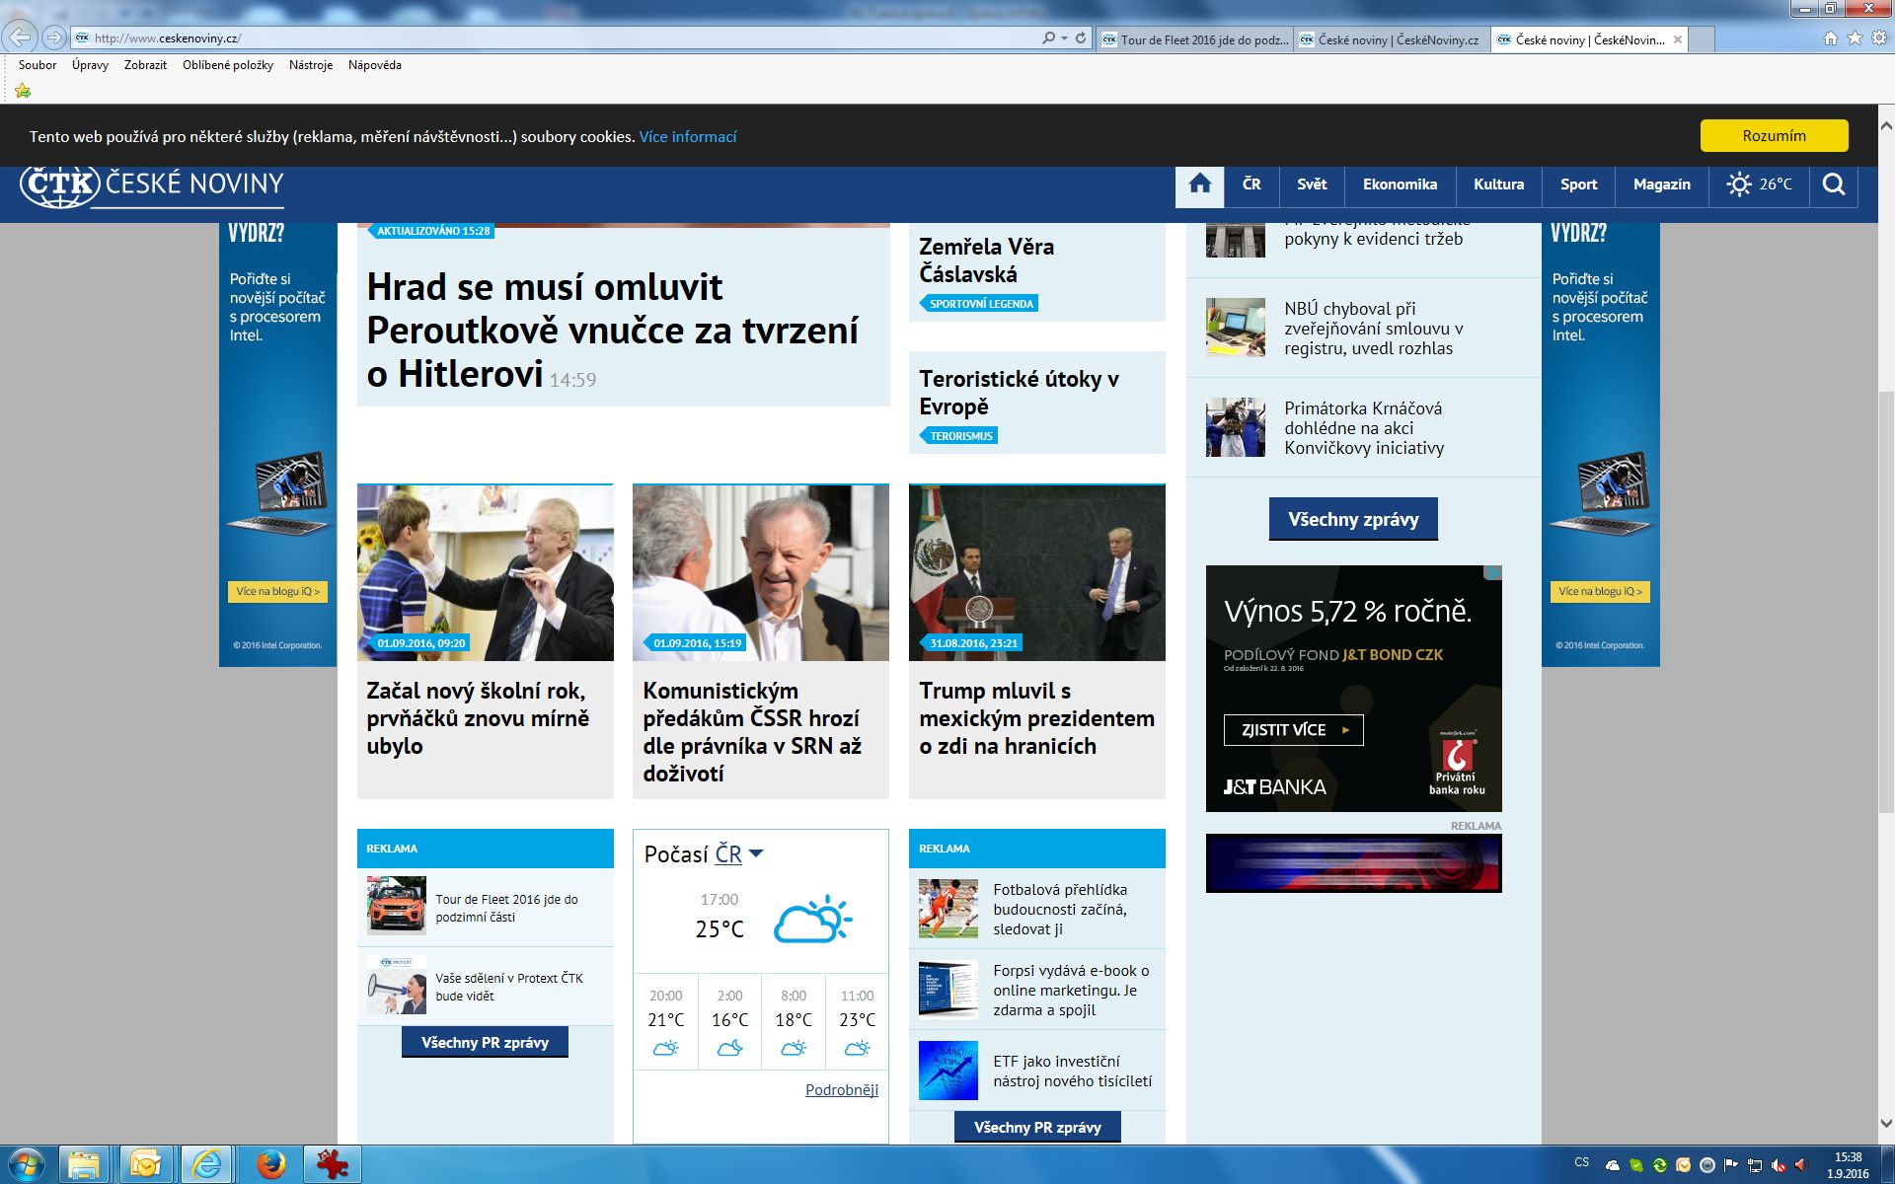Open the Magazín navigation section

coord(1662,185)
